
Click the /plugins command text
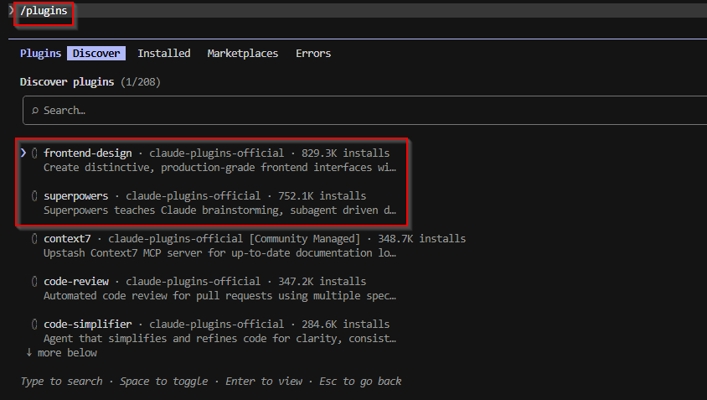44,11
